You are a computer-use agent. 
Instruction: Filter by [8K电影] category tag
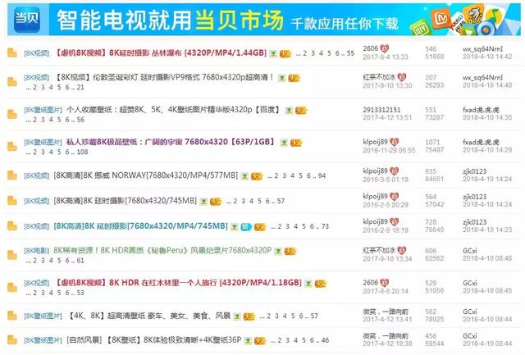36,251
